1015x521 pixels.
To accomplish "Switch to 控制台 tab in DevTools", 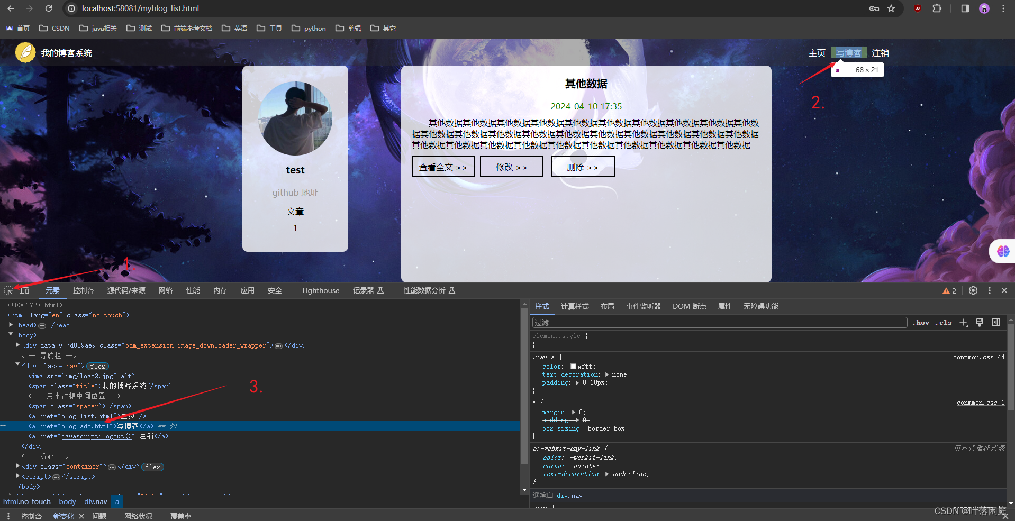I will [x=83, y=290].
